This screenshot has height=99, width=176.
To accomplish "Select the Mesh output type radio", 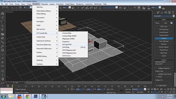I will pyautogui.click(x=157, y=77).
